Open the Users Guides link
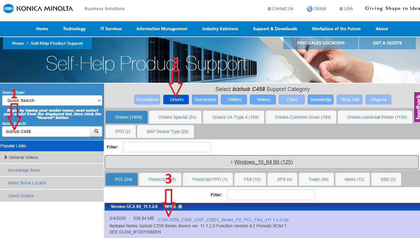The image size is (420, 238). 21,196
